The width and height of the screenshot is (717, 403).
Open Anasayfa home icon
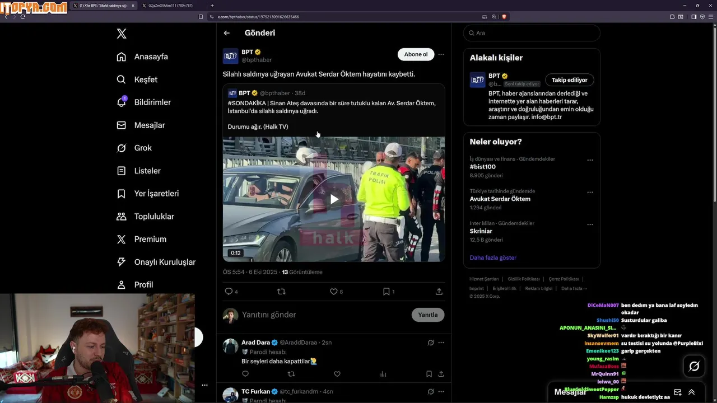pos(121,57)
